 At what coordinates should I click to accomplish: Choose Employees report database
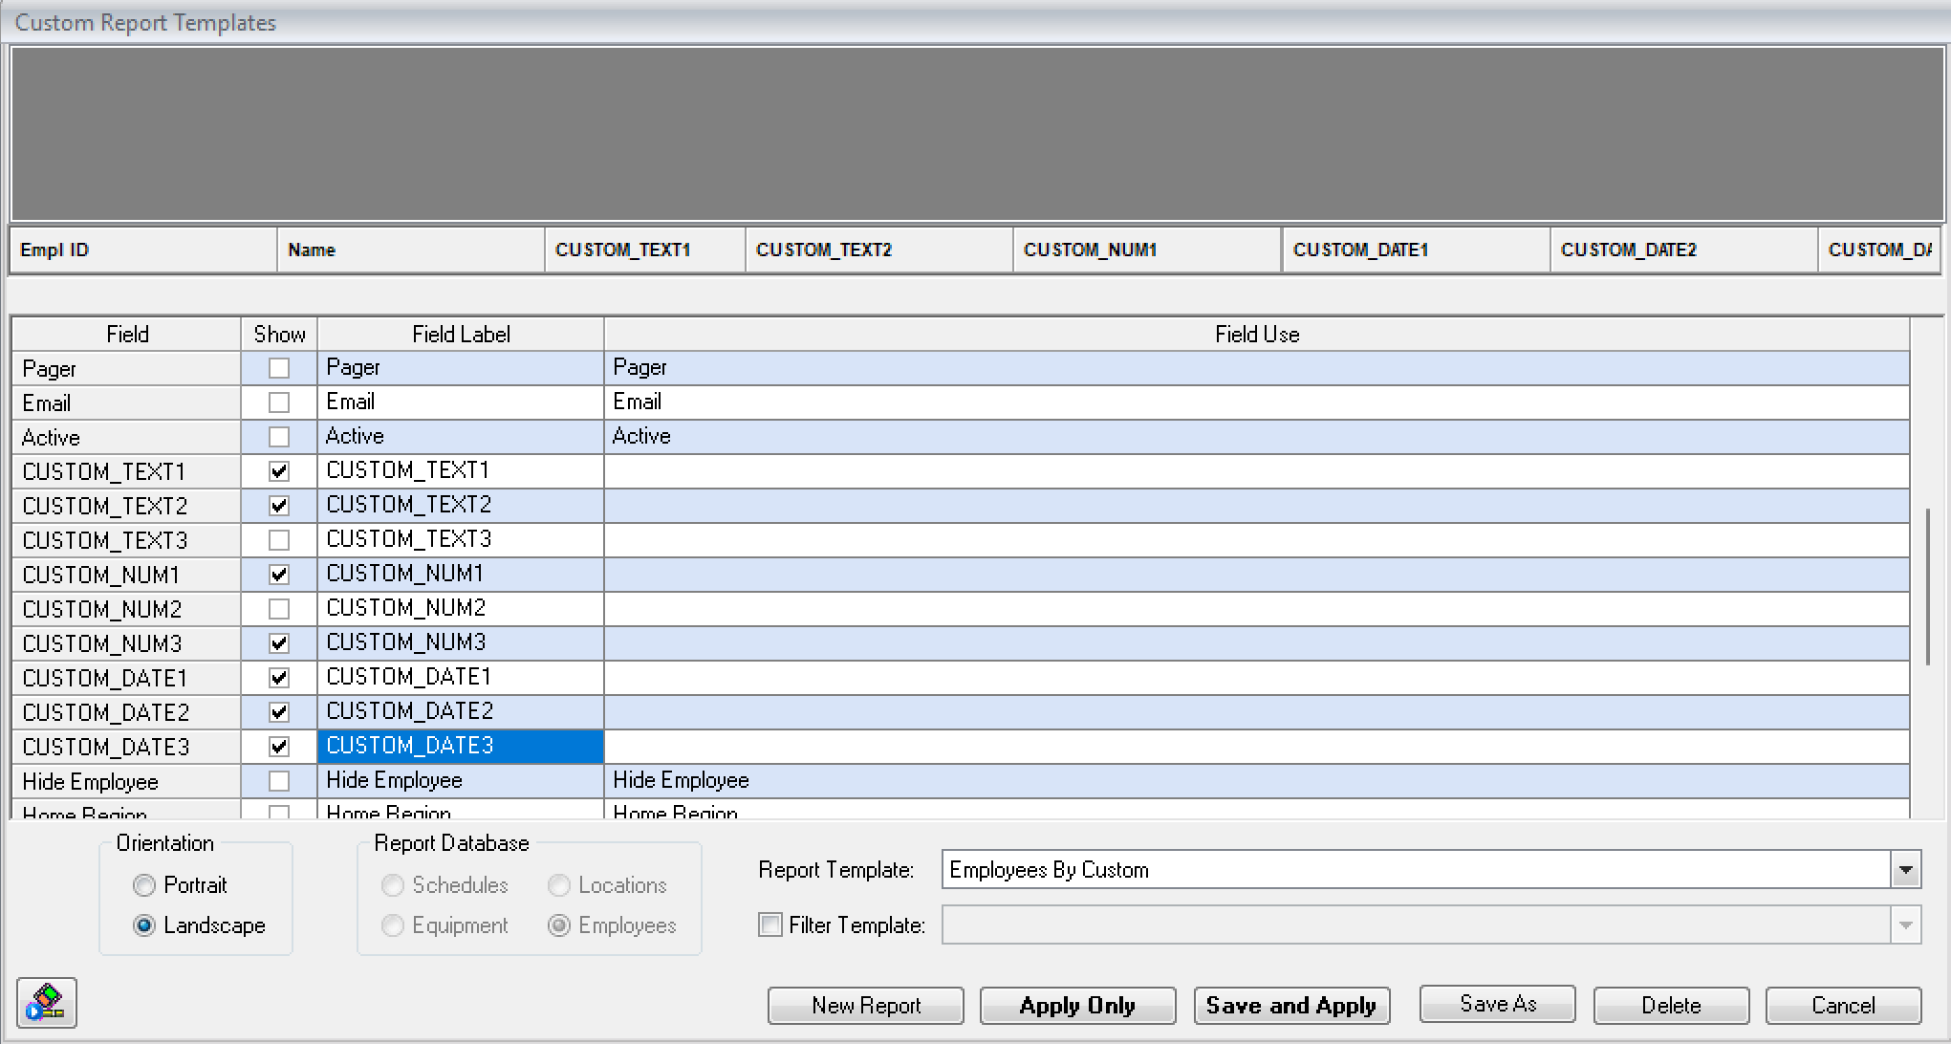(559, 925)
